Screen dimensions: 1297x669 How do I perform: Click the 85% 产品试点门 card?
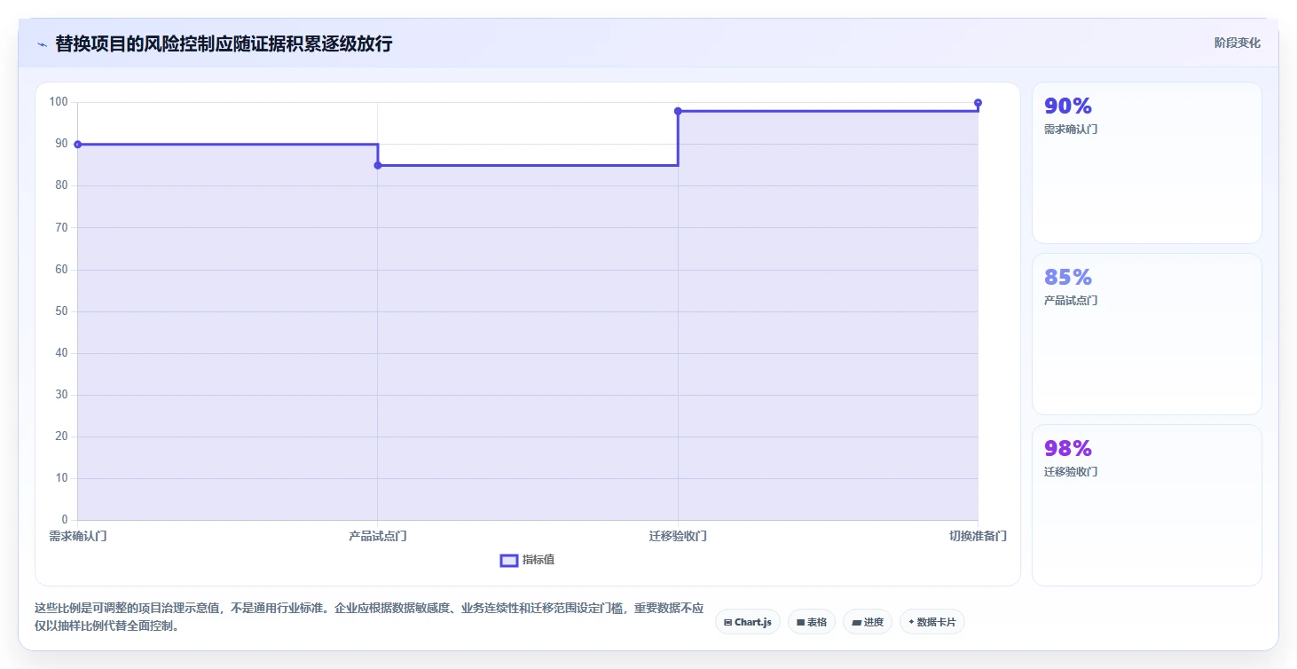pos(1146,334)
